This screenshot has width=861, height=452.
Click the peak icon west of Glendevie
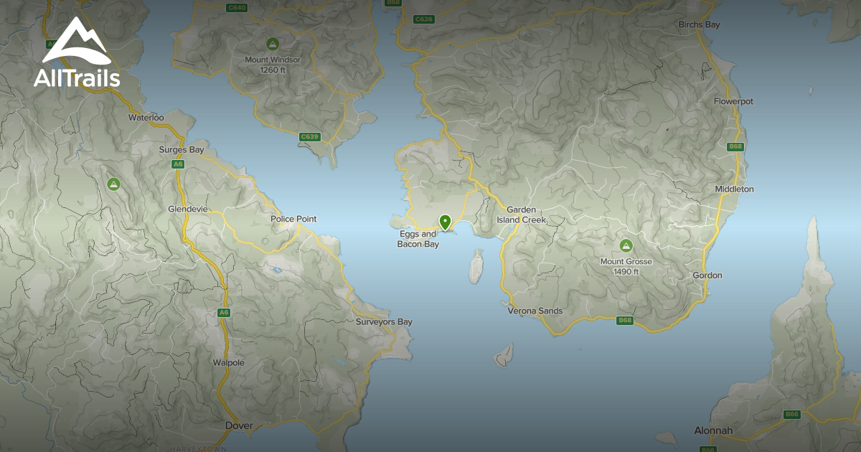(113, 184)
